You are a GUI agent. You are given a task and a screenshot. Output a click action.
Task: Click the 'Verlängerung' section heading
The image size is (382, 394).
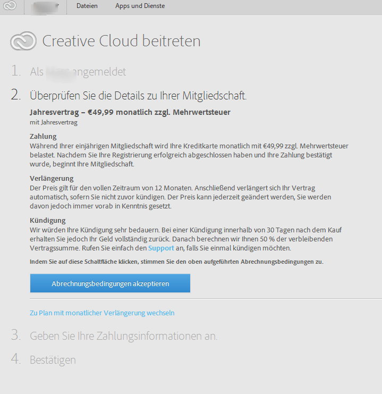pos(52,179)
